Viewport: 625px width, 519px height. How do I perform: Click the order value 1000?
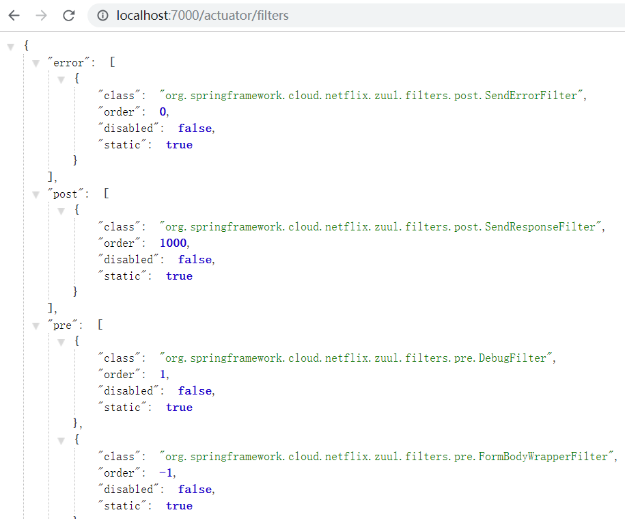tap(173, 243)
